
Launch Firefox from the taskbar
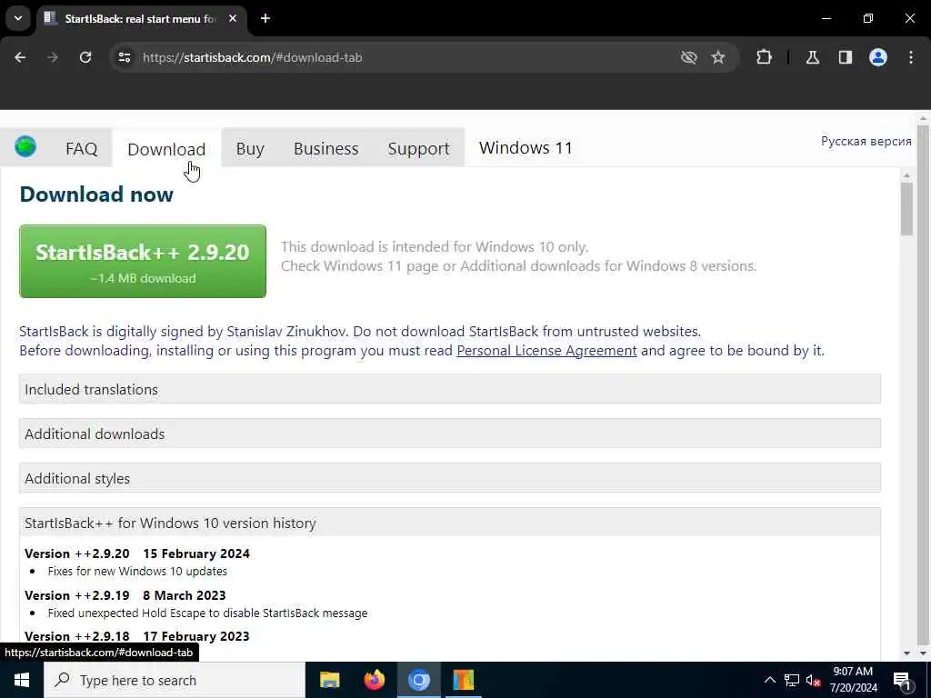374,680
